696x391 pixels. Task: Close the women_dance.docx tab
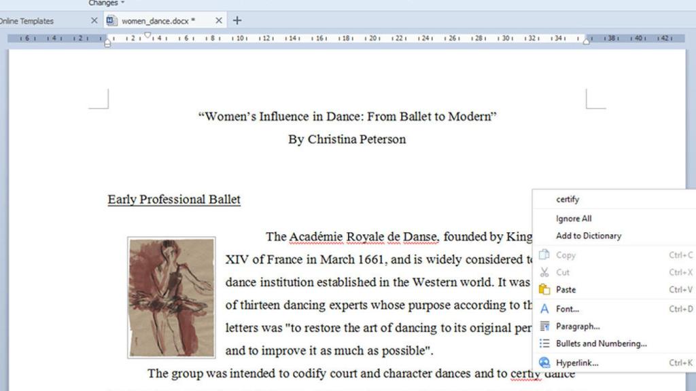click(218, 20)
